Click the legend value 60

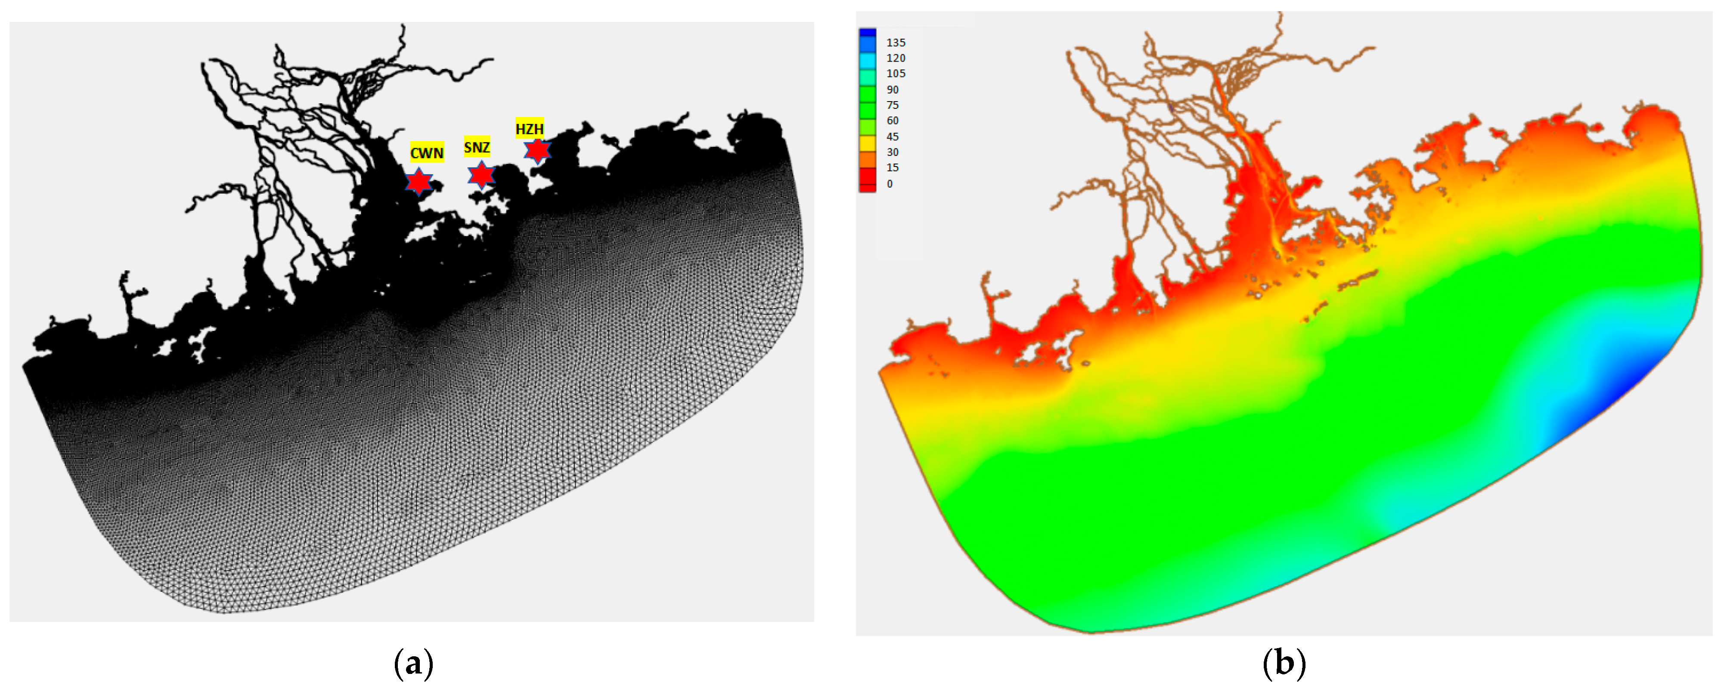click(x=893, y=121)
